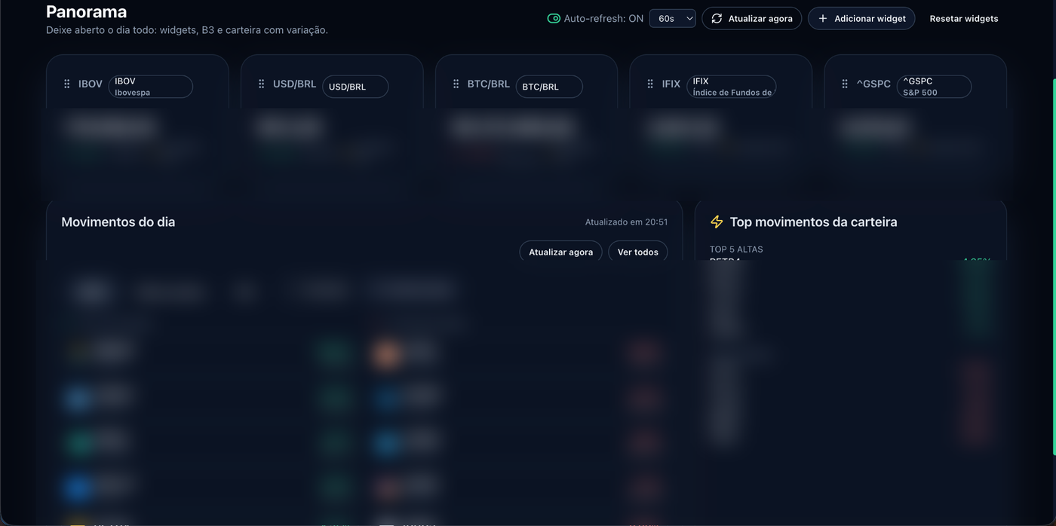Viewport: 1056px width, 526px height.
Task: Open the USD/BRL symbol selector
Action: (x=355, y=87)
